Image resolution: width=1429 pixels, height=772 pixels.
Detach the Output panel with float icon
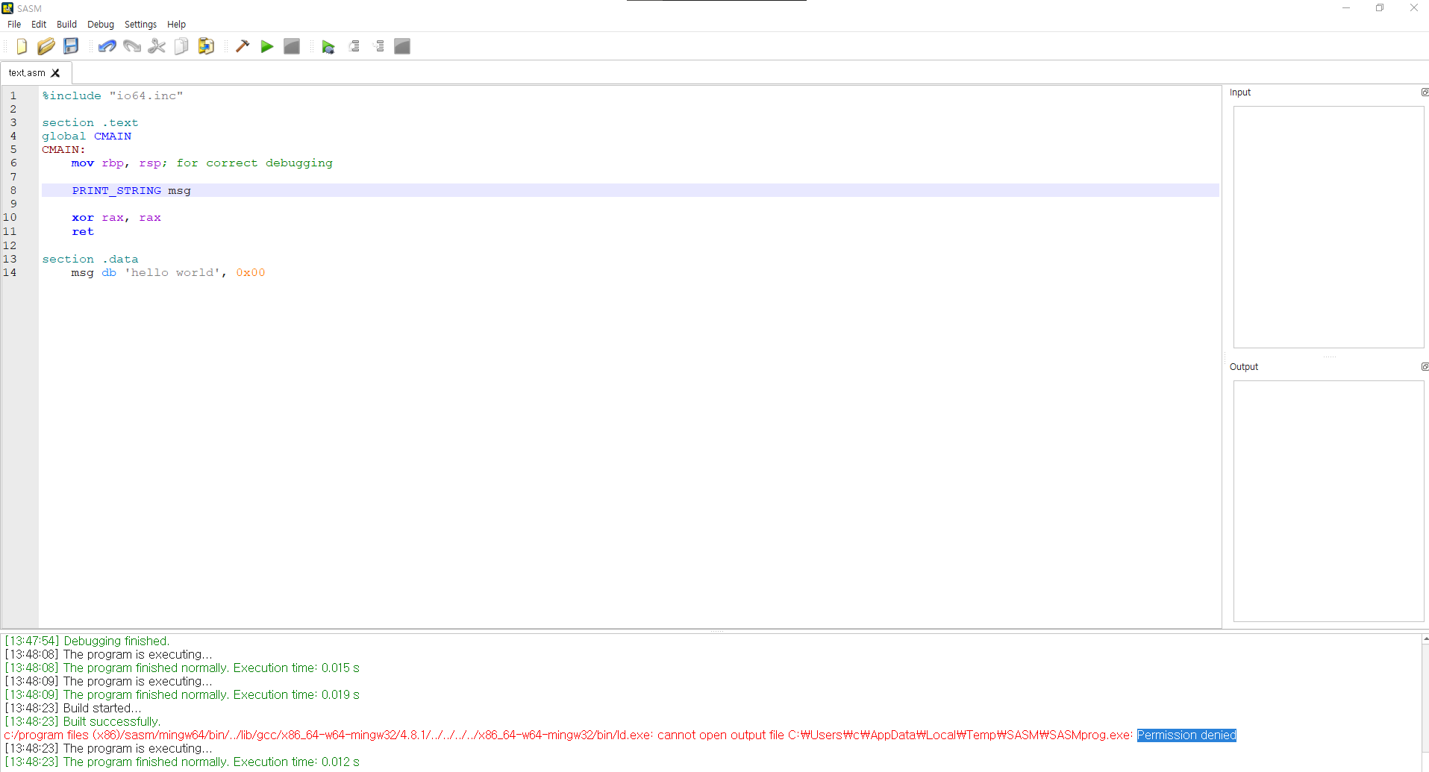coord(1425,366)
